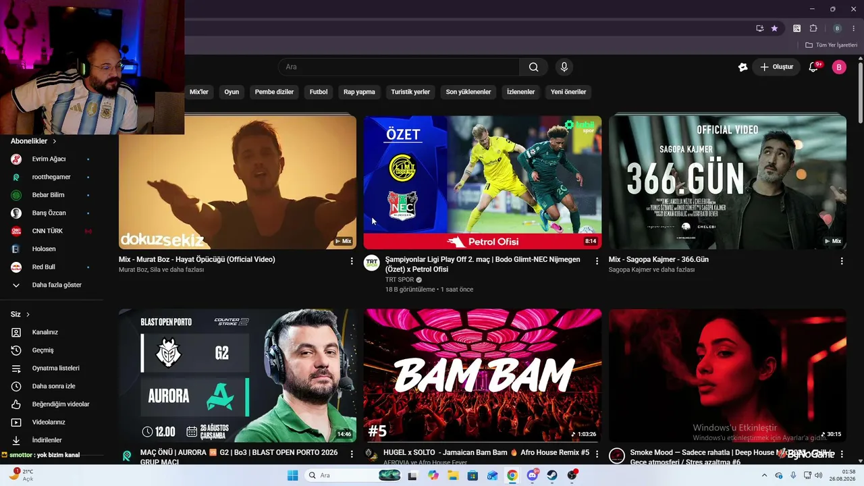Click the Oluştur create button
This screenshot has height=486, width=864.
[777, 67]
